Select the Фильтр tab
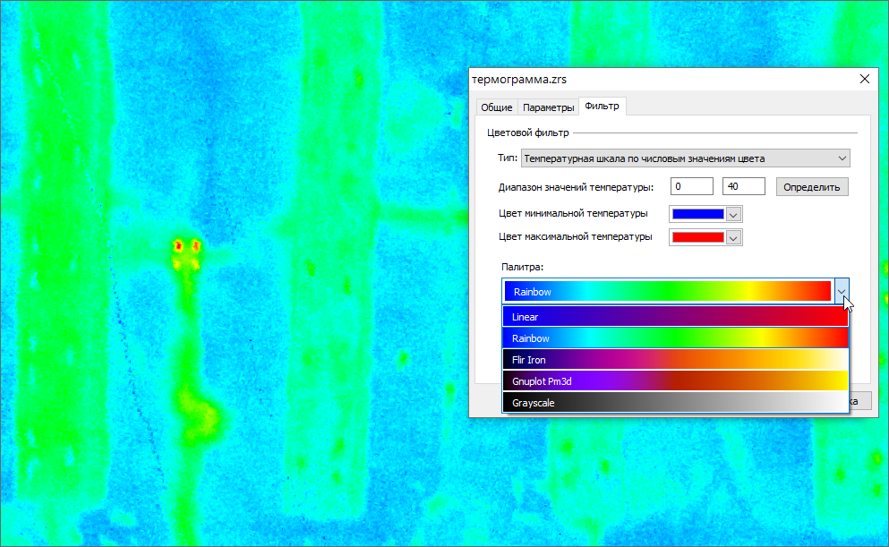889x547 pixels. coord(602,107)
